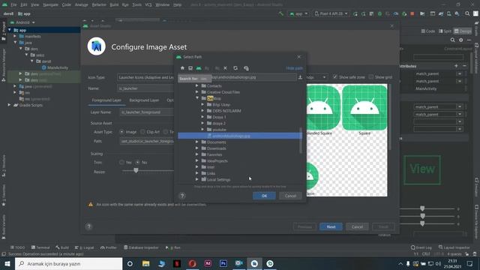This screenshot has height=270, width=480.
Task: Switch to Background Layer tab
Action: coord(144,100)
